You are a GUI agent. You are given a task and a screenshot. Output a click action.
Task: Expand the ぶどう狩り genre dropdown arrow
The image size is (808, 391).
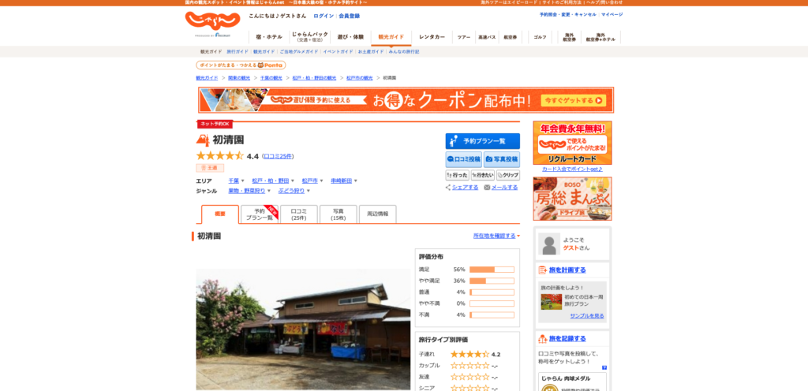coord(309,191)
